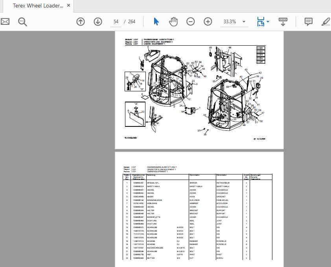Go to the previous page
Viewport: 331px width, 267px height.
coord(80,21)
